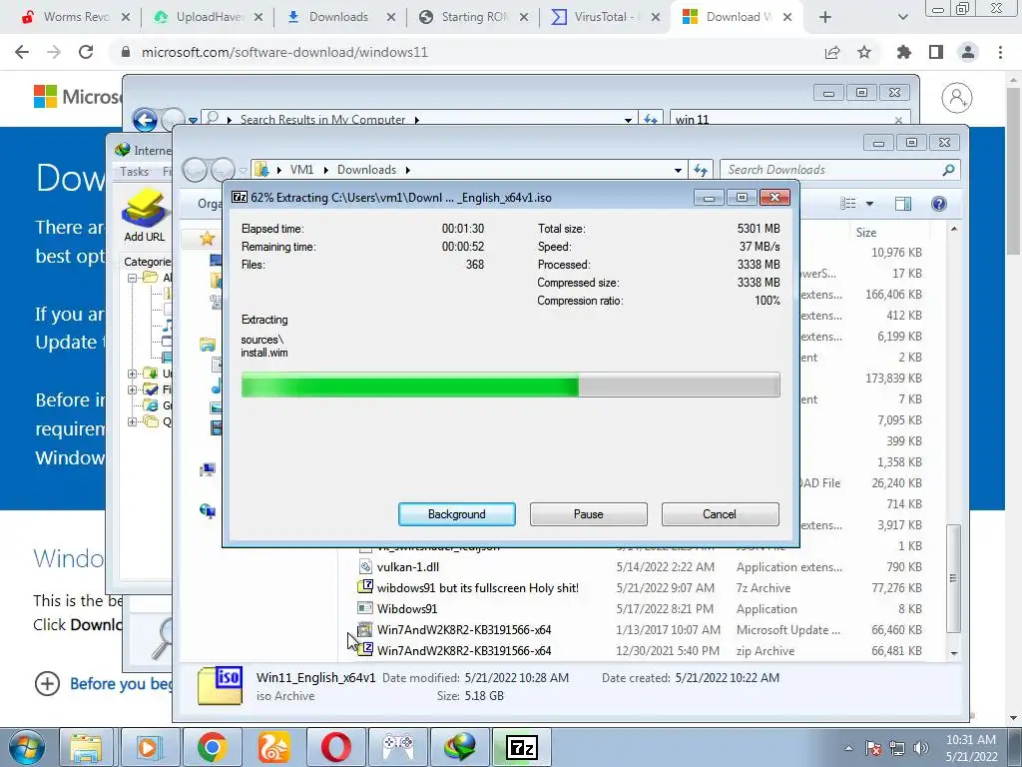Go back in Search Results Explorer window

(145, 120)
